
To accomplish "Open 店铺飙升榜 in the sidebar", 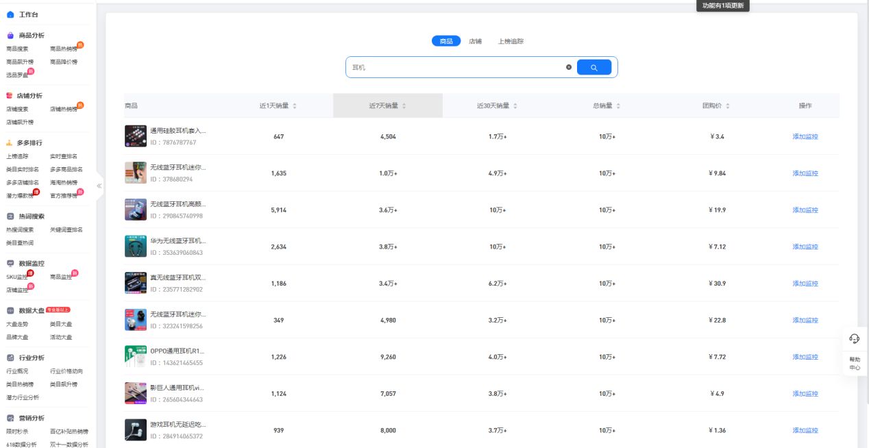I will click(20, 122).
